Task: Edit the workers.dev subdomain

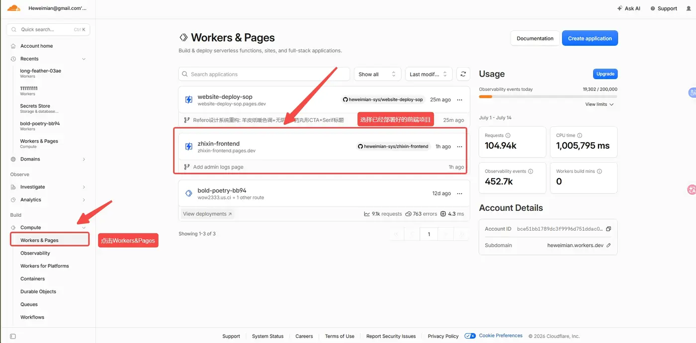Action: [609, 245]
